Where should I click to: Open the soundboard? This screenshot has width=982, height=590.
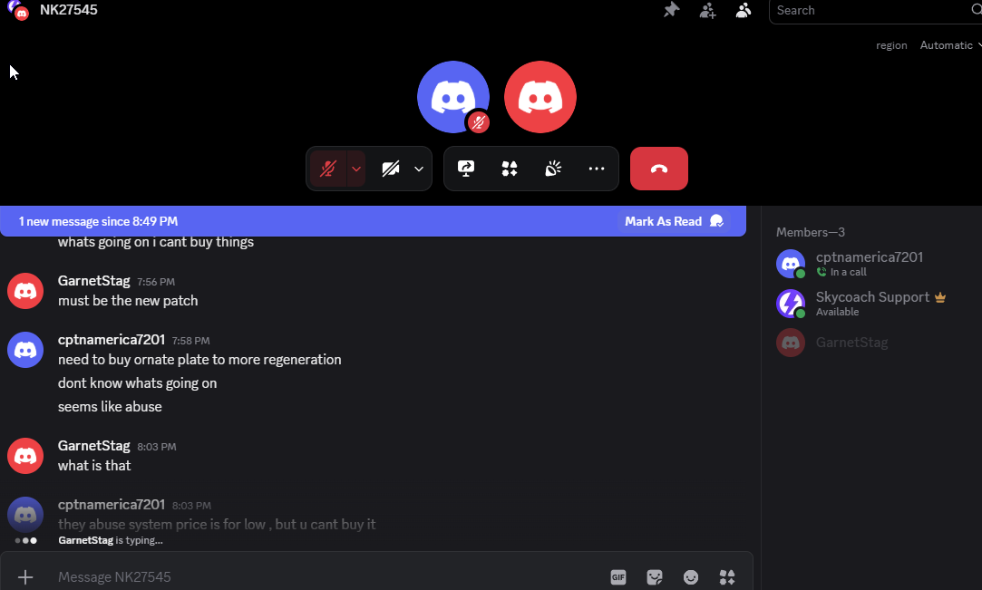pos(553,169)
